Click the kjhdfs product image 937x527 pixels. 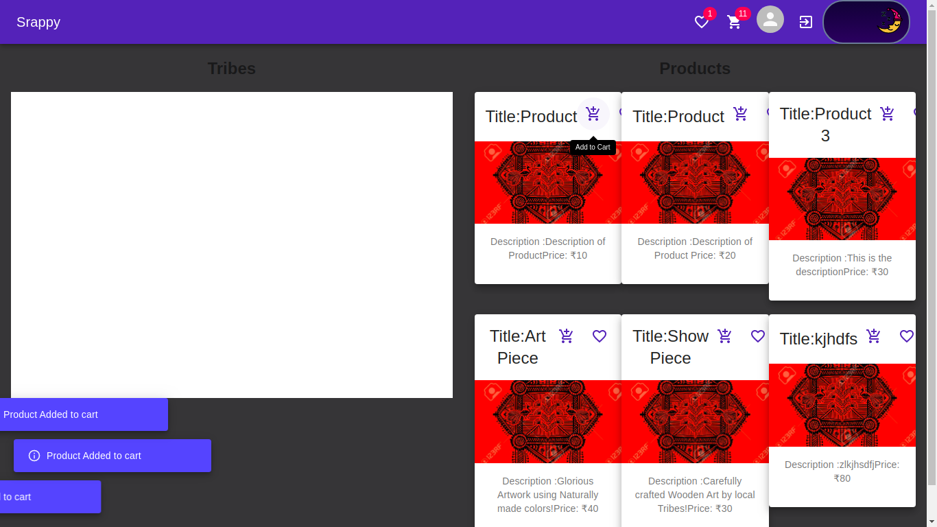pos(842,406)
